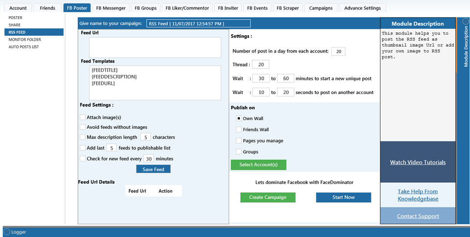Open Take Help From Knowledgebase link
470x237 pixels.
click(418, 195)
